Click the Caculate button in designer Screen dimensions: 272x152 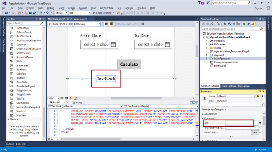[x=129, y=64]
